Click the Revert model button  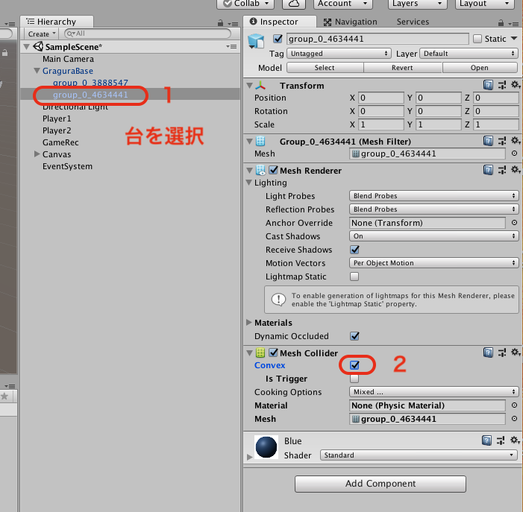tap(402, 68)
